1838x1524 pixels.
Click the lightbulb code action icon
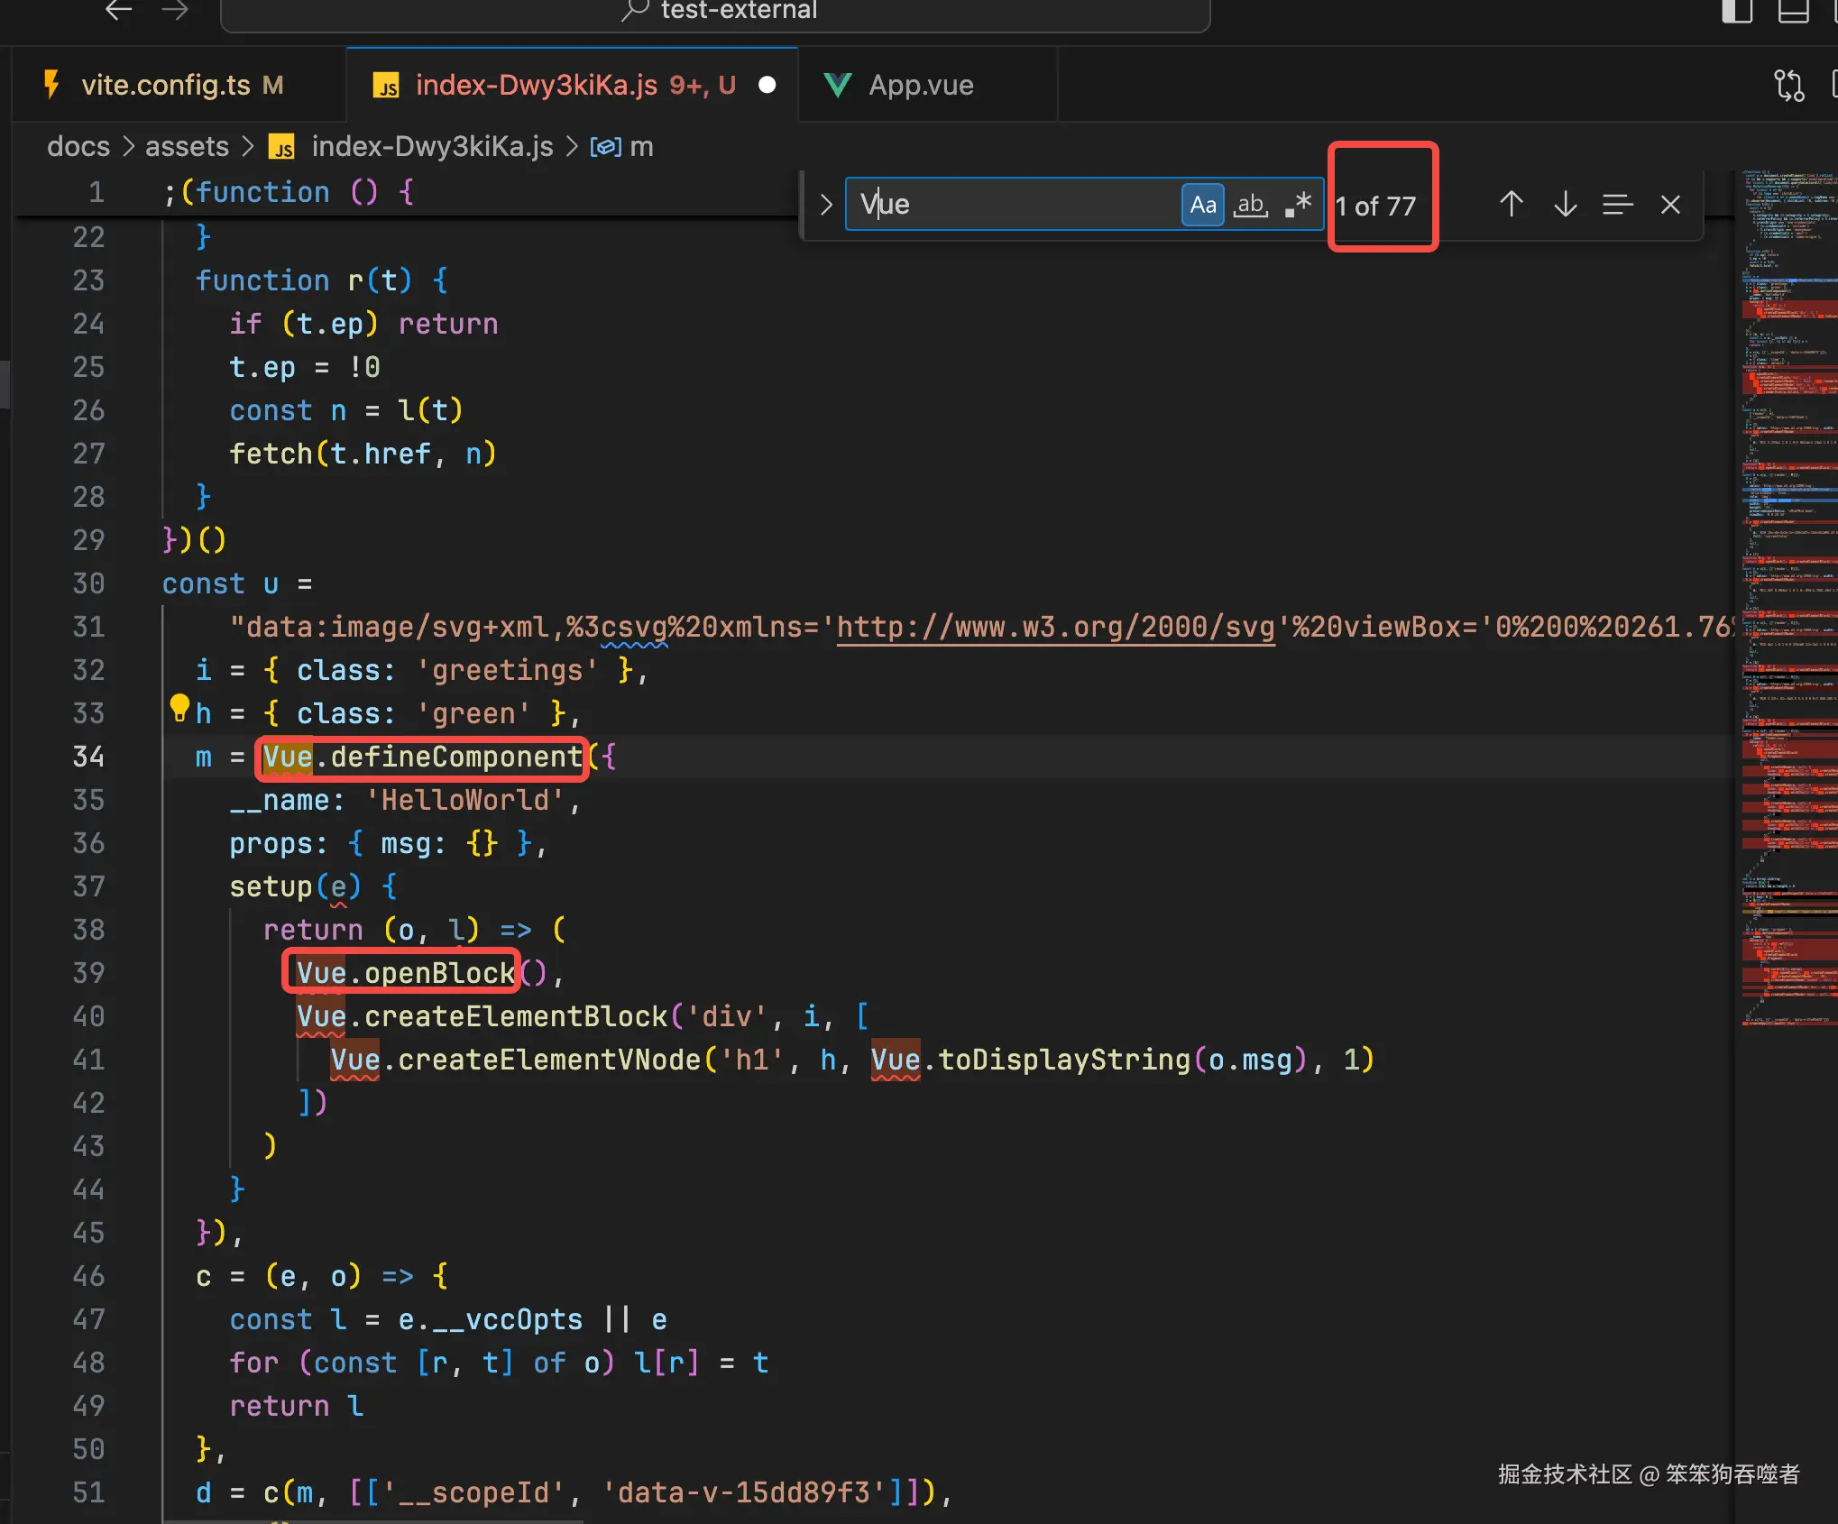coord(179,706)
